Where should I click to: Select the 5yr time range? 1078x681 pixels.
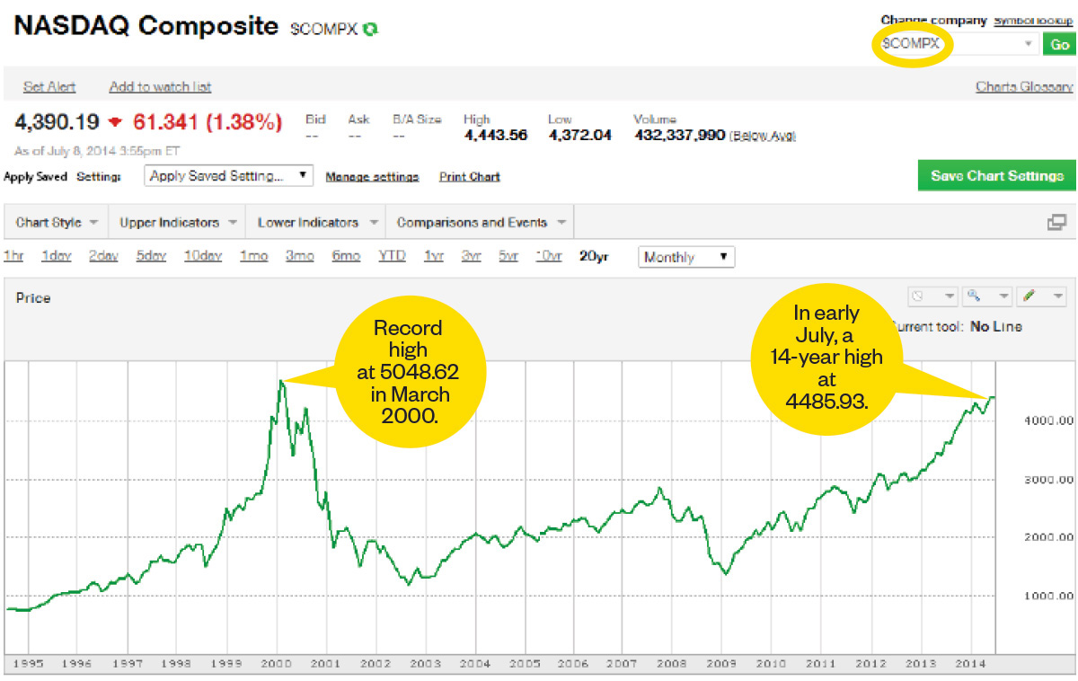click(x=508, y=256)
